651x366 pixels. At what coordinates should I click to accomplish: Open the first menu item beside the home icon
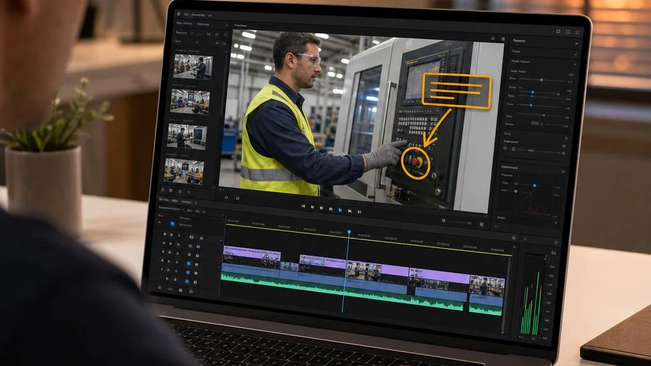[x=186, y=14]
